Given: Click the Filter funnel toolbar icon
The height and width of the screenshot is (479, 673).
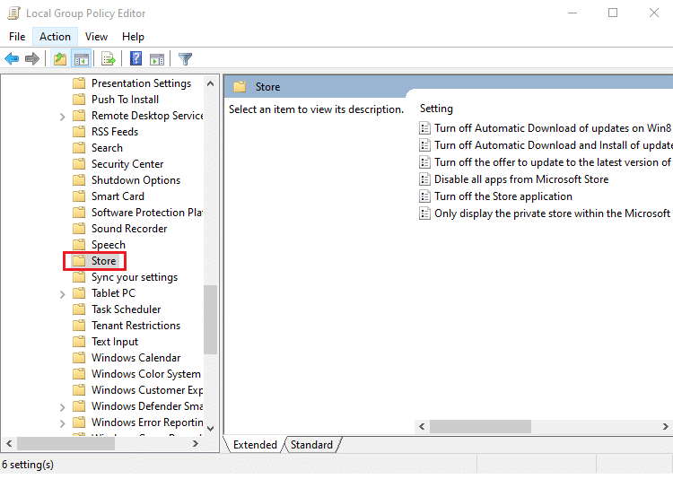Looking at the screenshot, I should click(x=185, y=59).
